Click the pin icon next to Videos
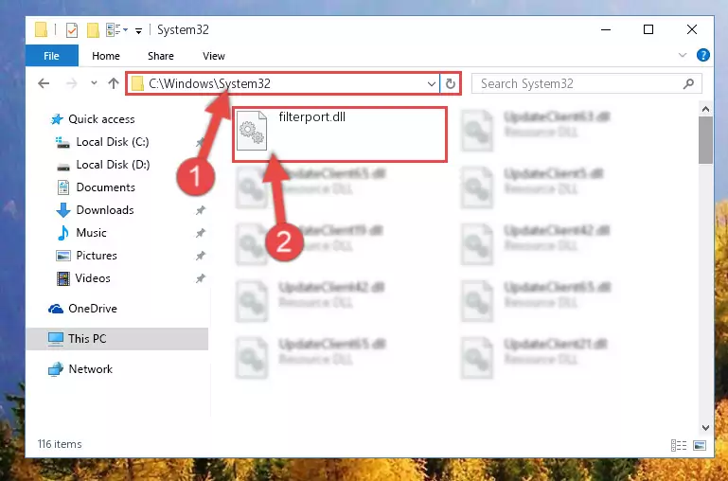The height and width of the screenshot is (481, 728). [200, 278]
